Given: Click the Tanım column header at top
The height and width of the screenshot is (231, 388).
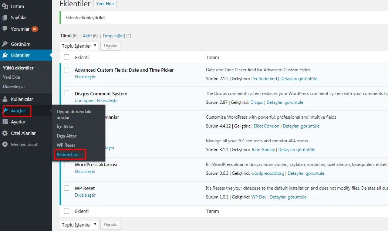Looking at the screenshot, I should [213, 57].
